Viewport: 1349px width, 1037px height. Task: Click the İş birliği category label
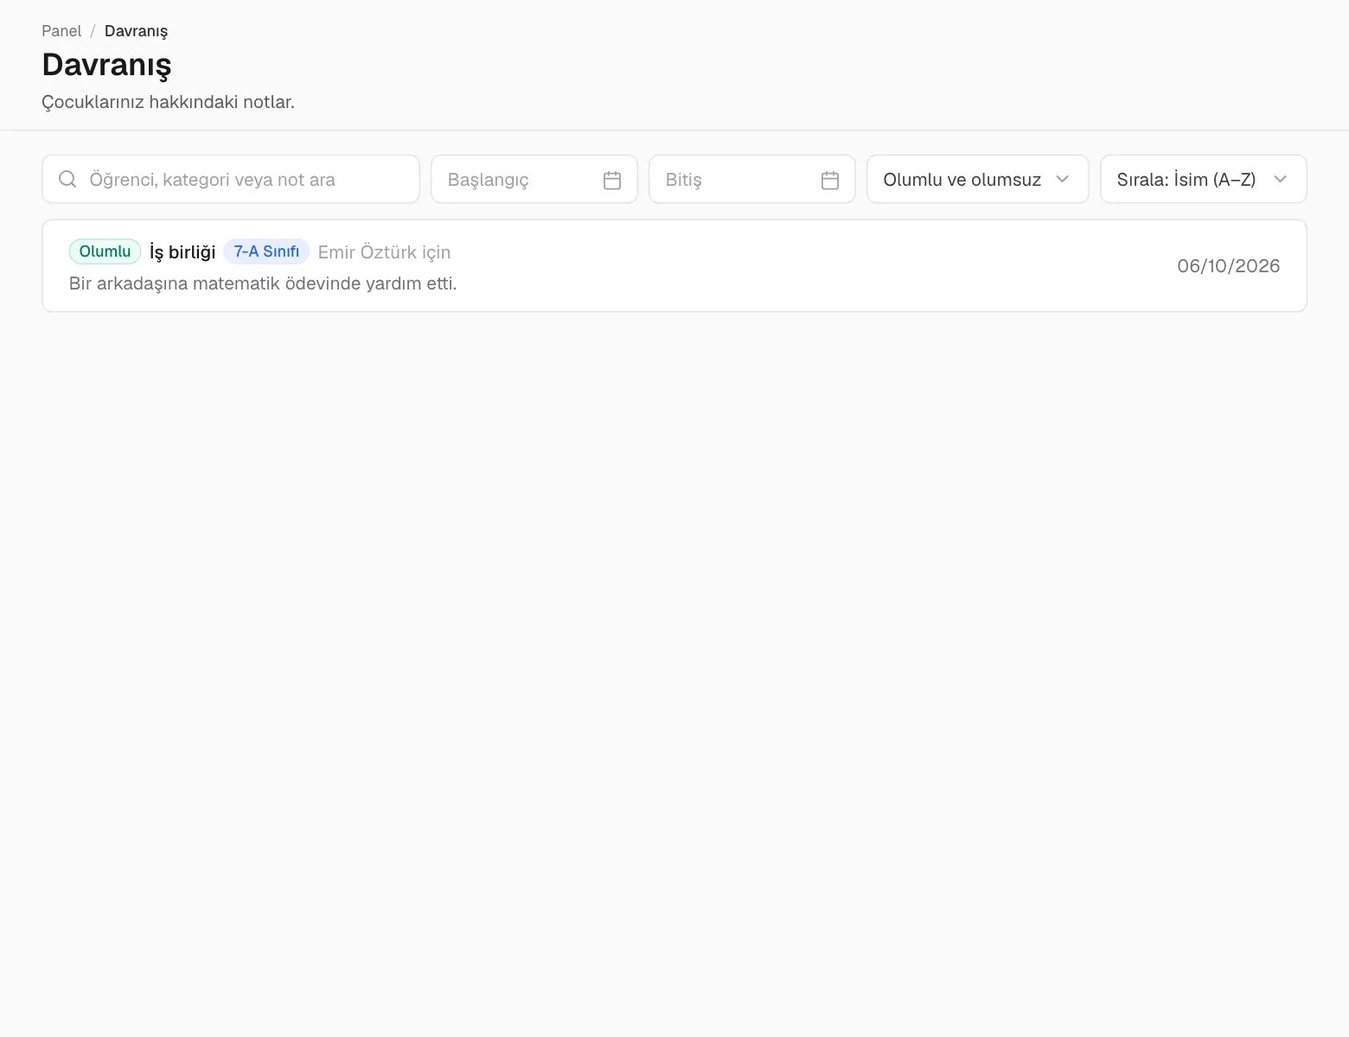(x=182, y=252)
